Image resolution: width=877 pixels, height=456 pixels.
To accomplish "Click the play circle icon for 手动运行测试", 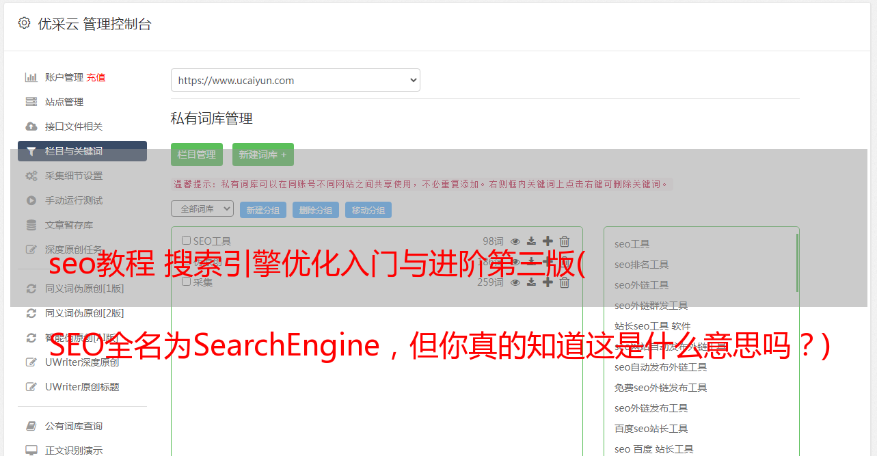I will [31, 200].
